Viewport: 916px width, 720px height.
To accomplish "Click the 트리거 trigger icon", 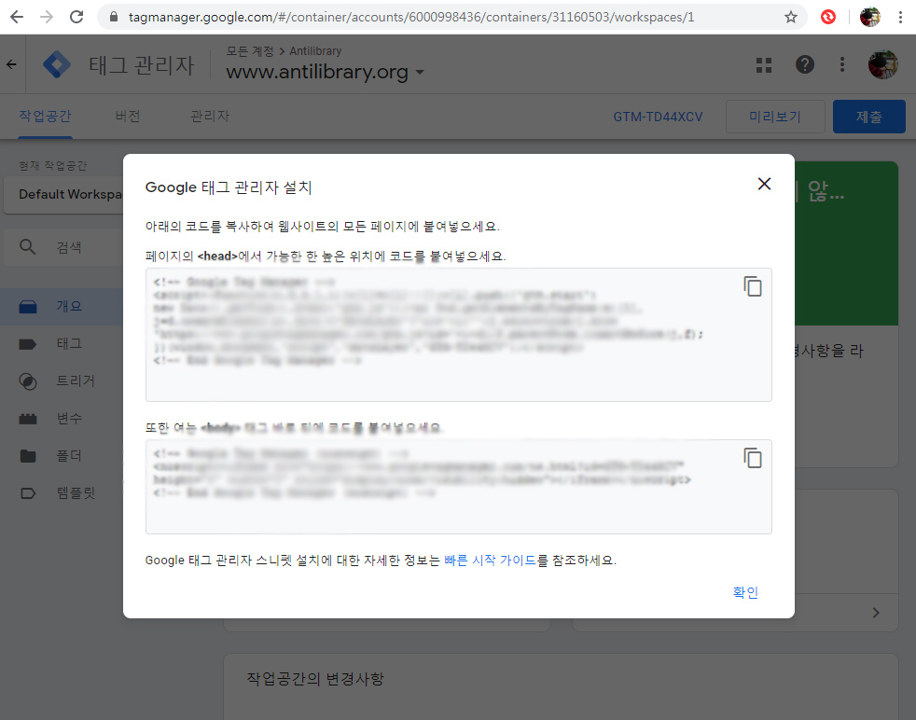I will coord(27,381).
